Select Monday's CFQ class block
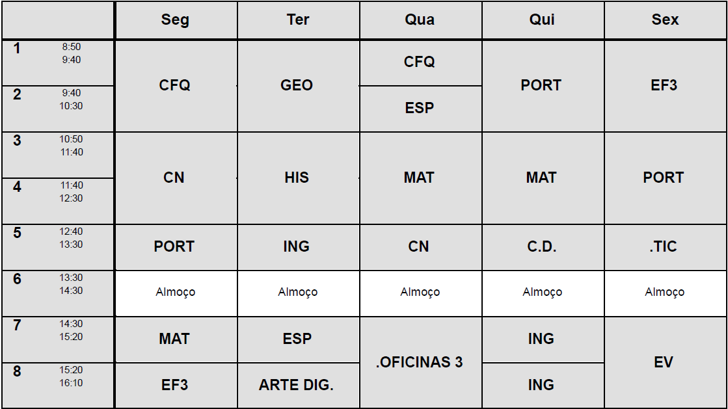The image size is (728, 409). (x=175, y=85)
